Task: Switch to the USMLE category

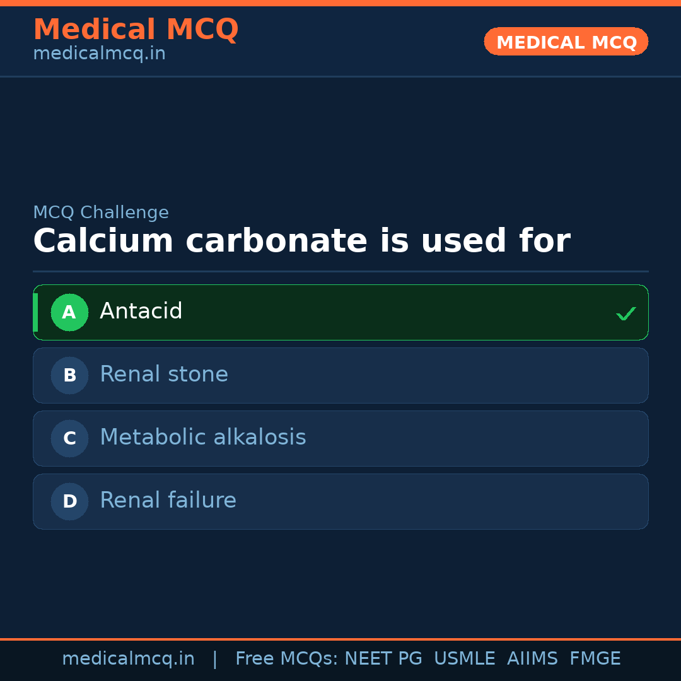Action: pos(465,658)
